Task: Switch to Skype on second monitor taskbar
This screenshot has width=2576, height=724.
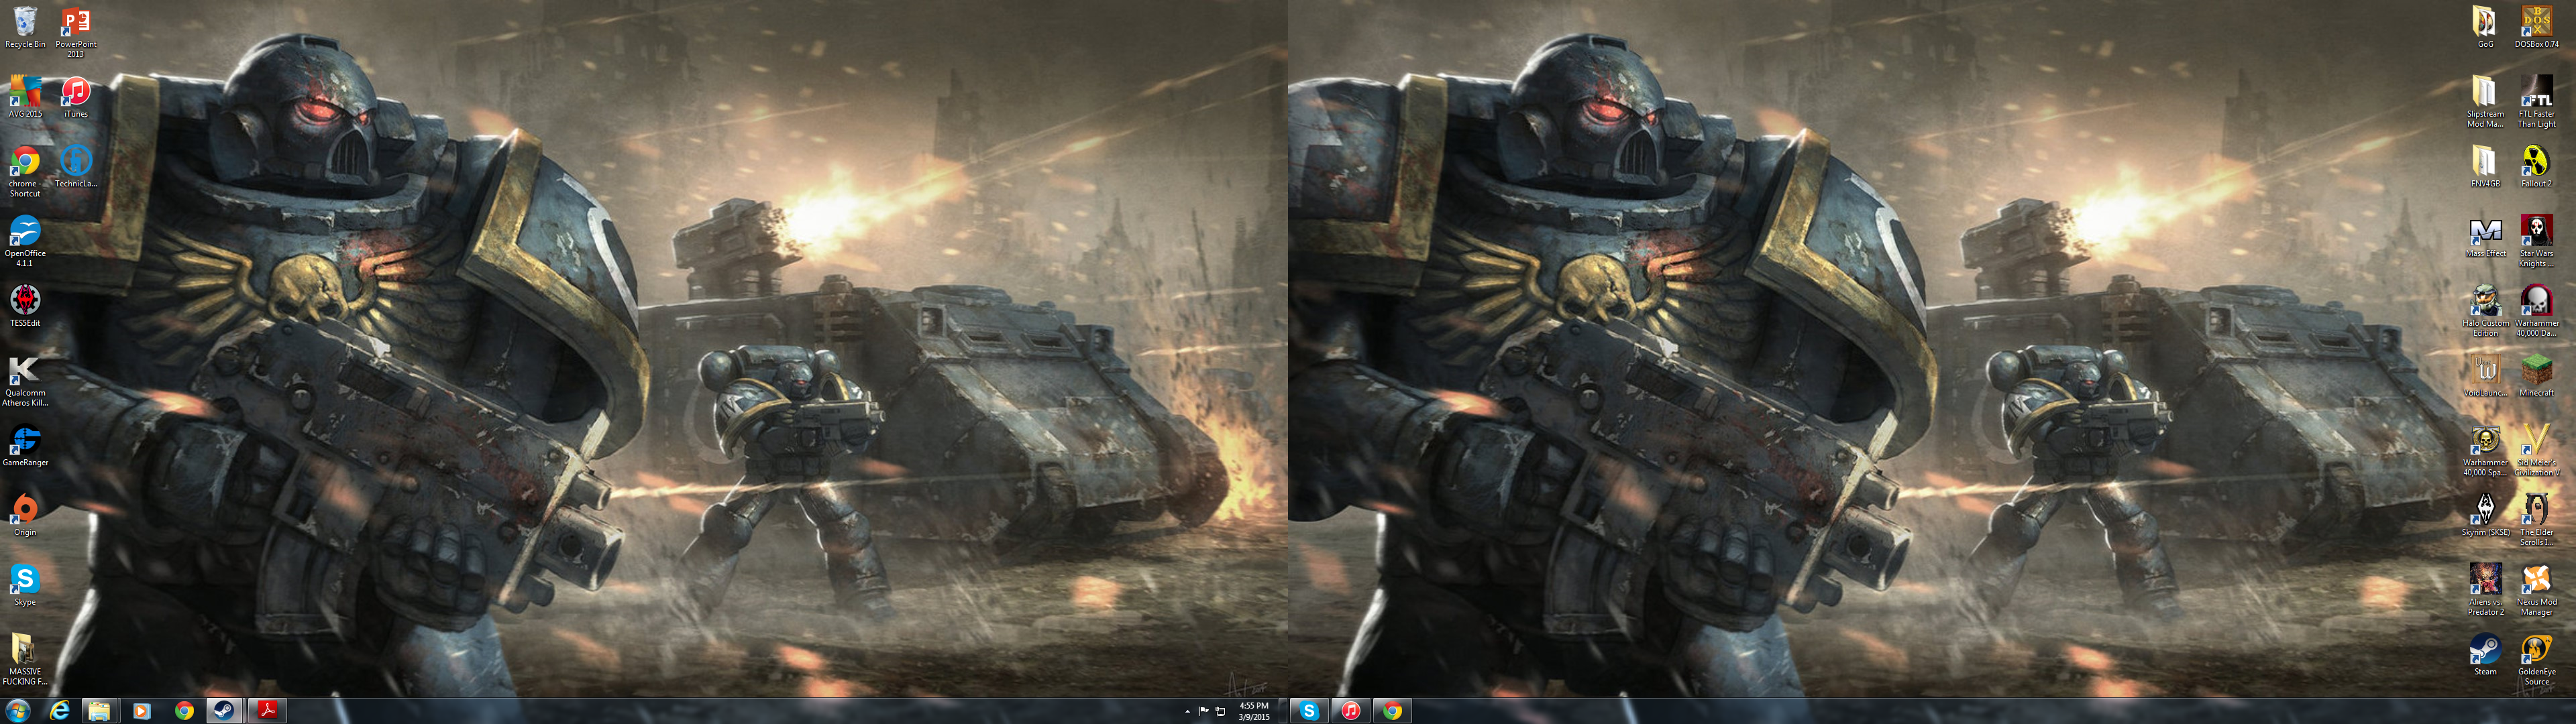Action: [x=1309, y=711]
